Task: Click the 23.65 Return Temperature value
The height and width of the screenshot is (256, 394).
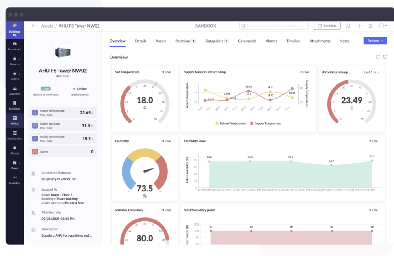Action: coord(85,113)
